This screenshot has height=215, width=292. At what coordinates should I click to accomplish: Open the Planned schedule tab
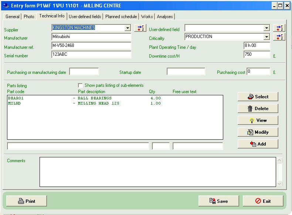pos(121,17)
